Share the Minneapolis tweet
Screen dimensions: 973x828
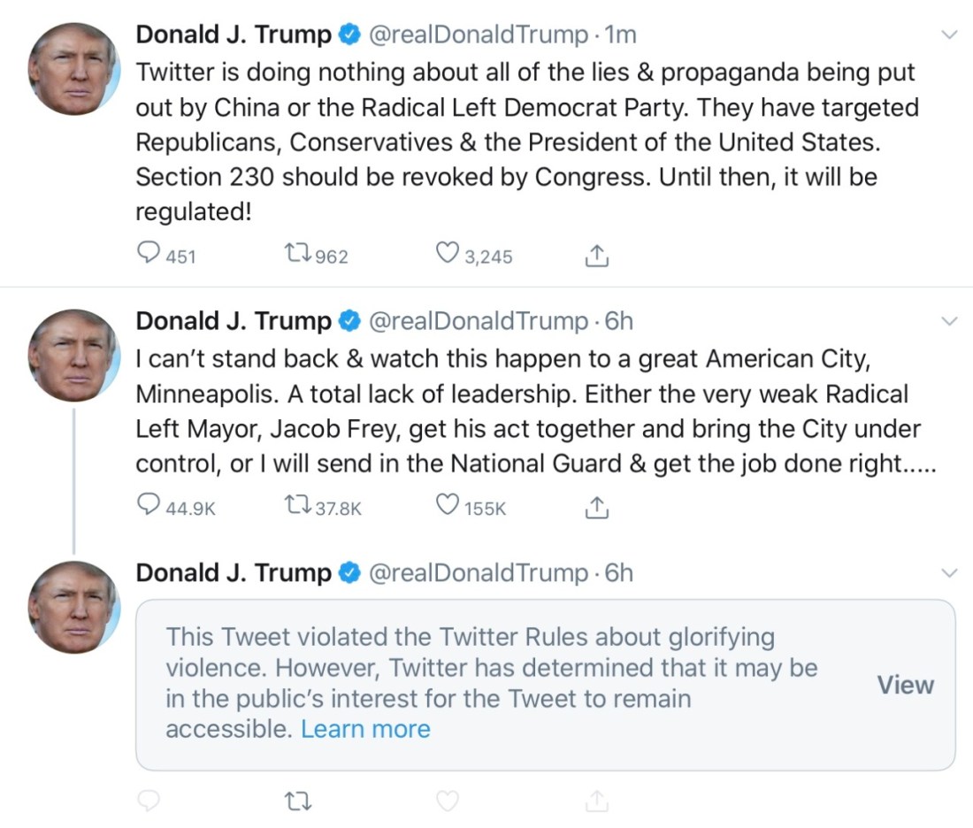pyautogui.click(x=597, y=507)
